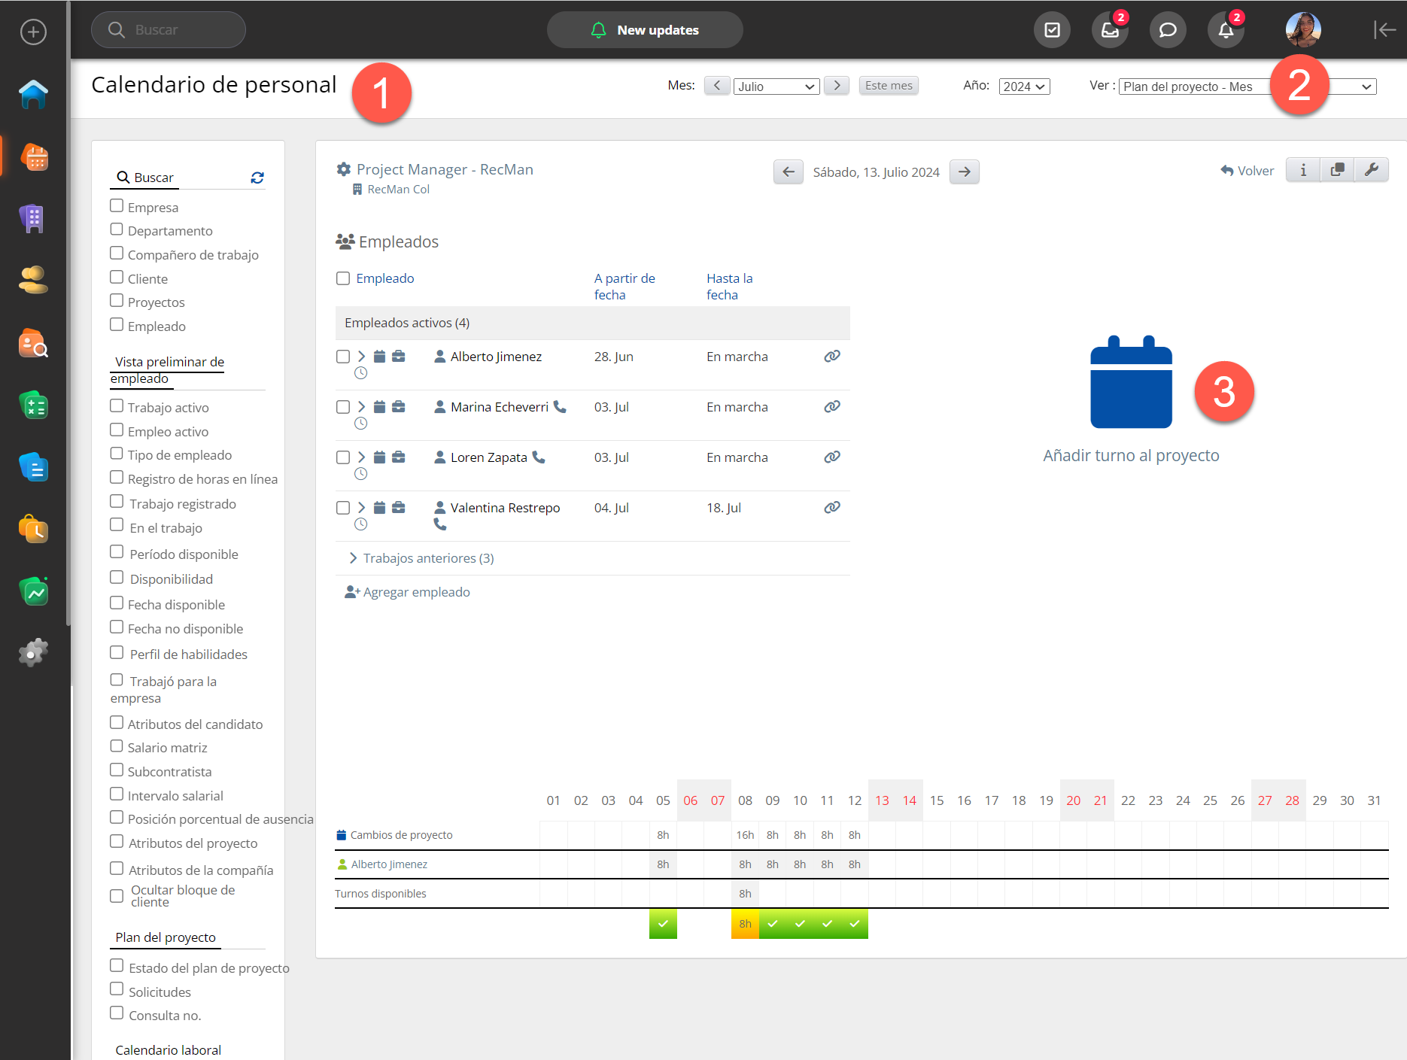Click the New updates banner
Viewport: 1407px width, 1060px height.
point(645,30)
